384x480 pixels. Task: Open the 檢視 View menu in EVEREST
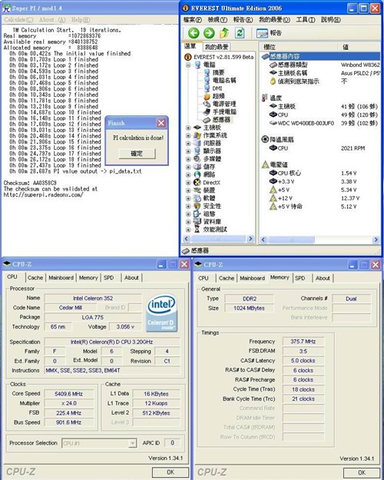pyautogui.click(x=217, y=20)
